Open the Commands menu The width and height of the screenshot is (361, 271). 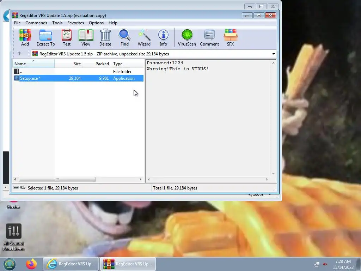coord(36,23)
